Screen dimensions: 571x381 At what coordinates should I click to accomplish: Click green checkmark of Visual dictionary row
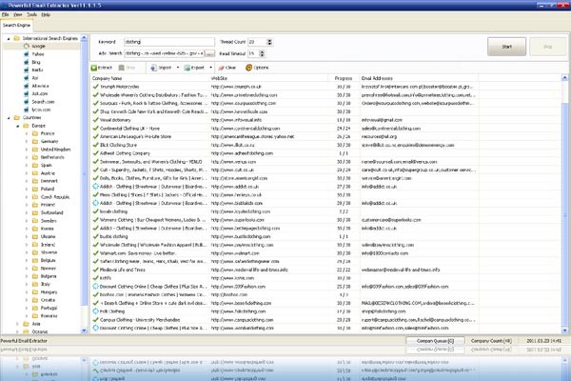pyautogui.click(x=95, y=120)
